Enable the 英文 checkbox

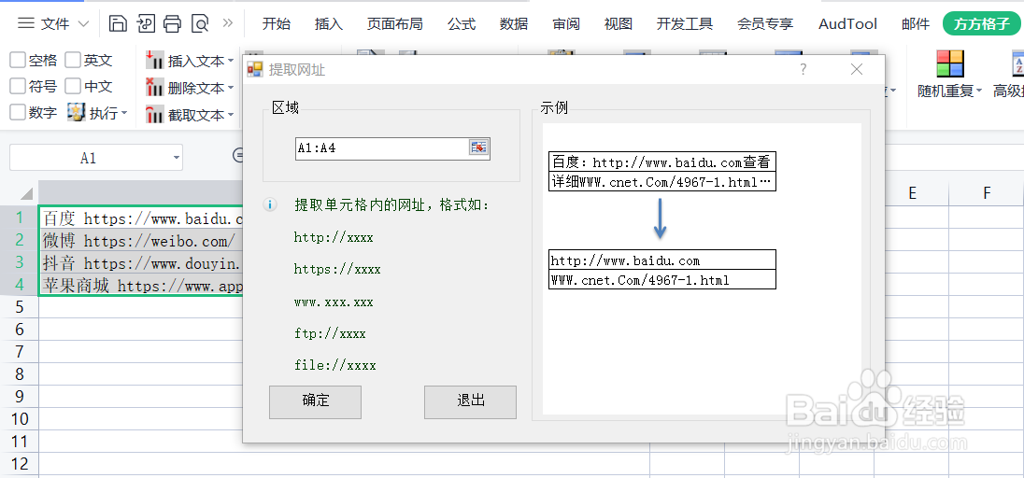pyautogui.click(x=73, y=61)
